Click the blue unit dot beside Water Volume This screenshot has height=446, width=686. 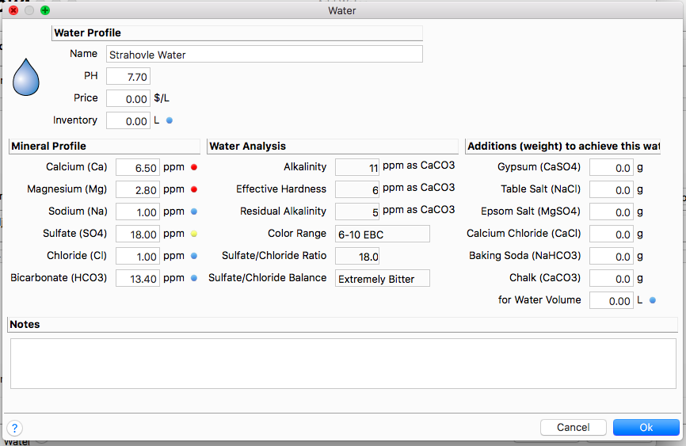point(653,301)
